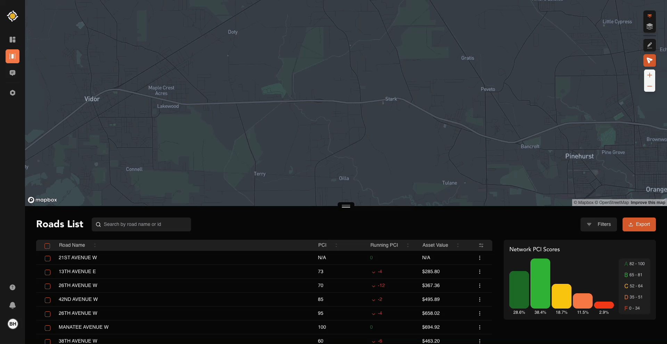Viewport: 667px width, 344px height.
Task: Open the notifications bell
Action: coord(13,305)
